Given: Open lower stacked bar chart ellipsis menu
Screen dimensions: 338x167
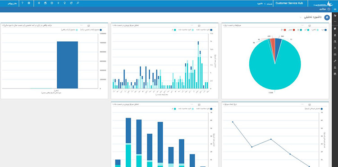Looking at the screenshot, I should [192, 104].
